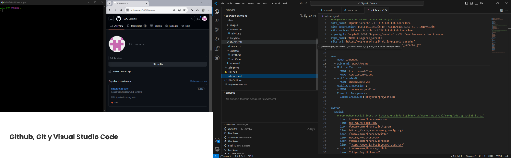Screen dimensions: 511x159
Task: Open the Search view in VS Code activity bar
Action: (217, 21)
